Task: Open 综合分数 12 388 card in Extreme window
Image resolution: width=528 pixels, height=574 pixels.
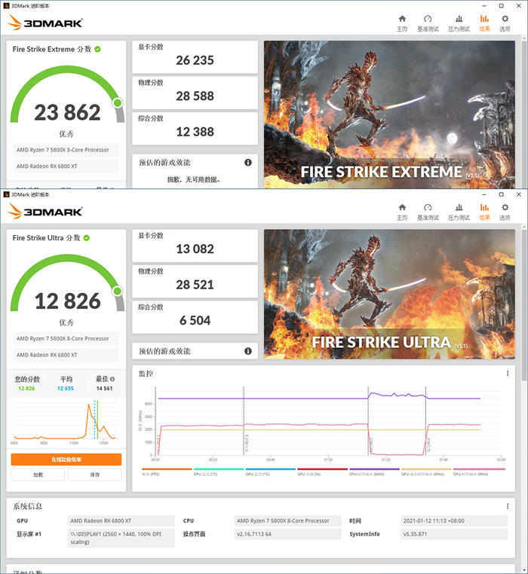Action: (x=195, y=129)
